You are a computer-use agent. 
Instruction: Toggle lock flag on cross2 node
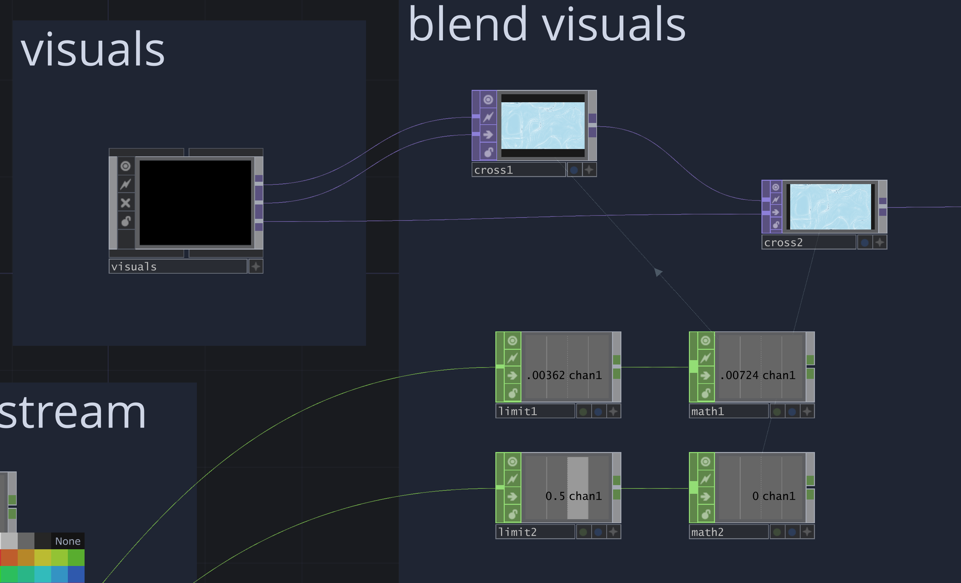click(776, 225)
